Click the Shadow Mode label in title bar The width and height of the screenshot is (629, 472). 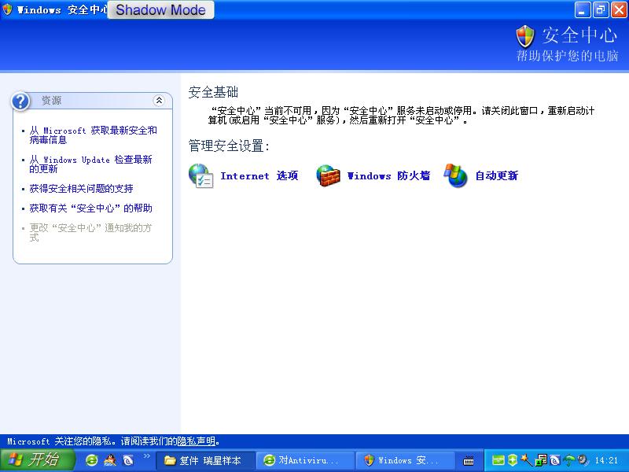pyautogui.click(x=161, y=9)
